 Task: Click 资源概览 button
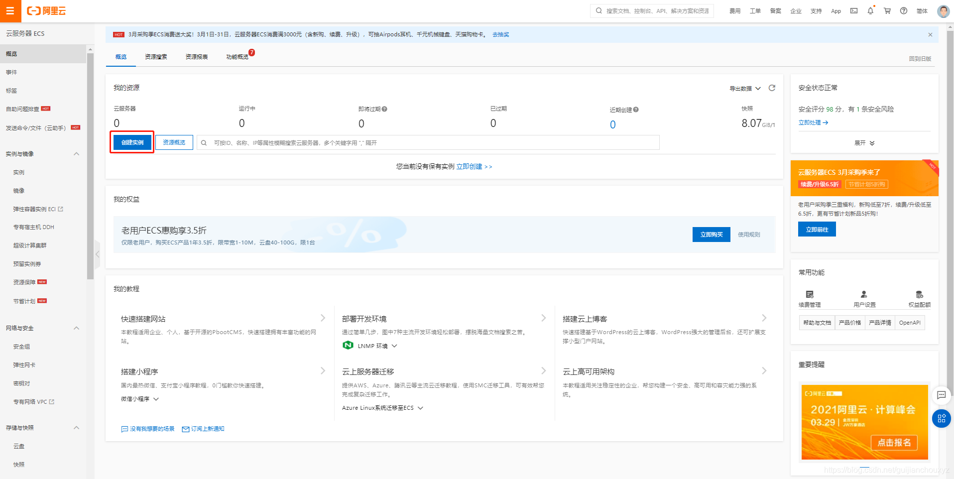pos(174,142)
